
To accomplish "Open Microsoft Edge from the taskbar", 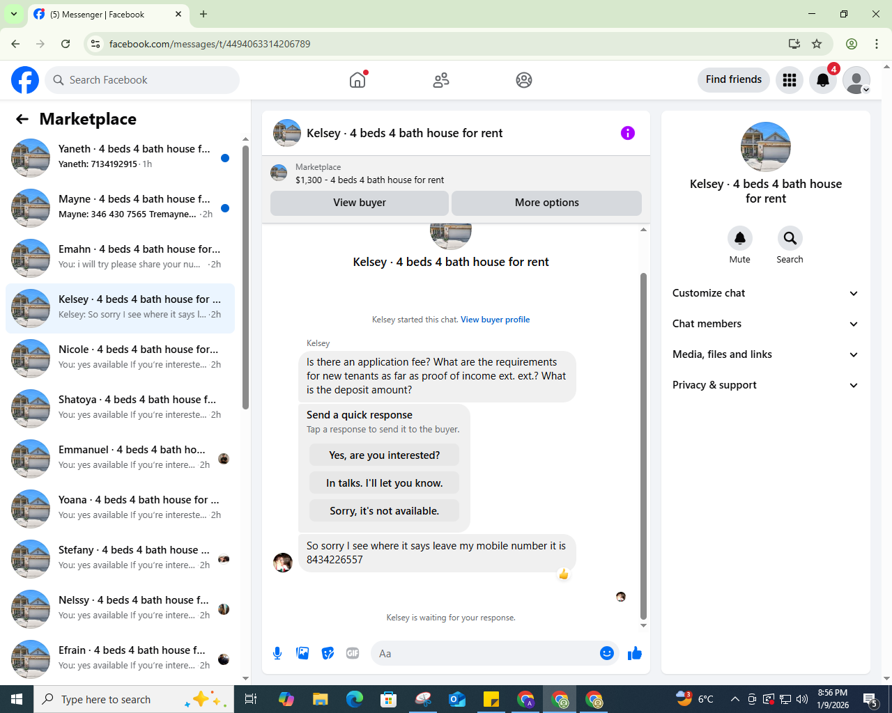I will [355, 699].
